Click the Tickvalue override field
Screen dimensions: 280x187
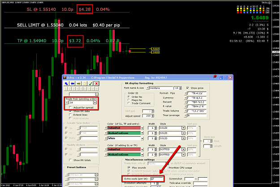coord(200,183)
